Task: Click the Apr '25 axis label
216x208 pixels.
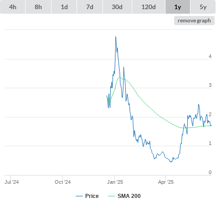Action: coord(166,182)
